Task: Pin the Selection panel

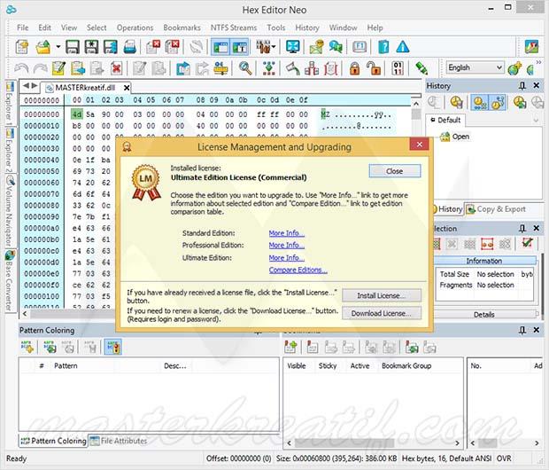Action: tap(522, 228)
